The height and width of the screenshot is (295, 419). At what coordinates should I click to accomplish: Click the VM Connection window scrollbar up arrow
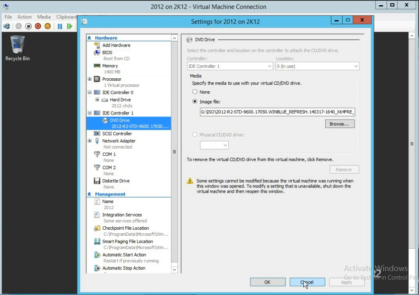pos(412,36)
